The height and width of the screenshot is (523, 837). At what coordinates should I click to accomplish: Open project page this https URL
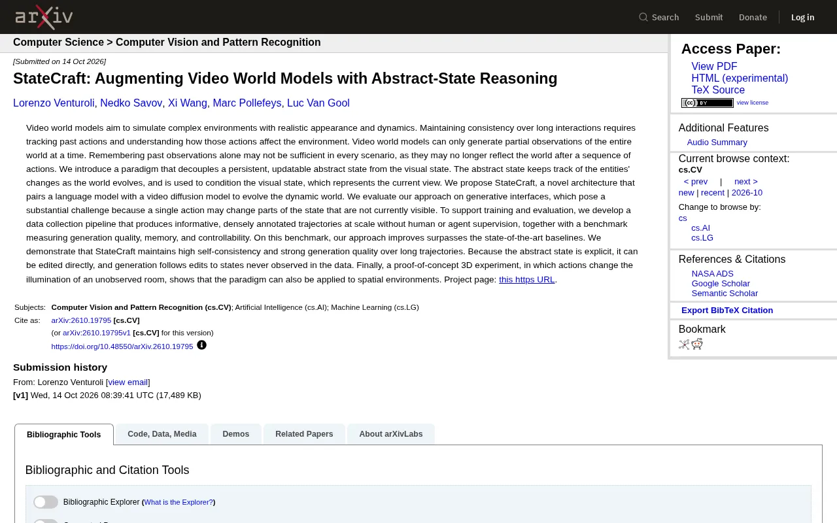[526, 279]
